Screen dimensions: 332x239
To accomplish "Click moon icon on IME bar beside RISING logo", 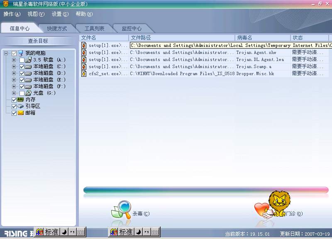I will tap(64, 232).
